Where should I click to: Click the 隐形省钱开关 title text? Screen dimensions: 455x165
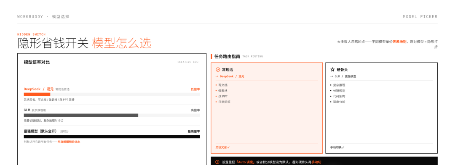tap(53, 43)
